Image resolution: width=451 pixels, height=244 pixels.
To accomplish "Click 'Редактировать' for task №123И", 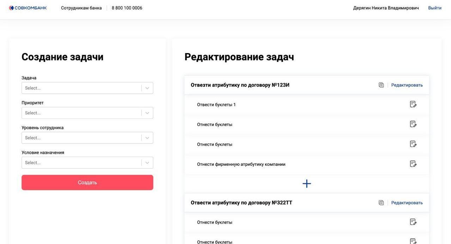I will point(407,85).
